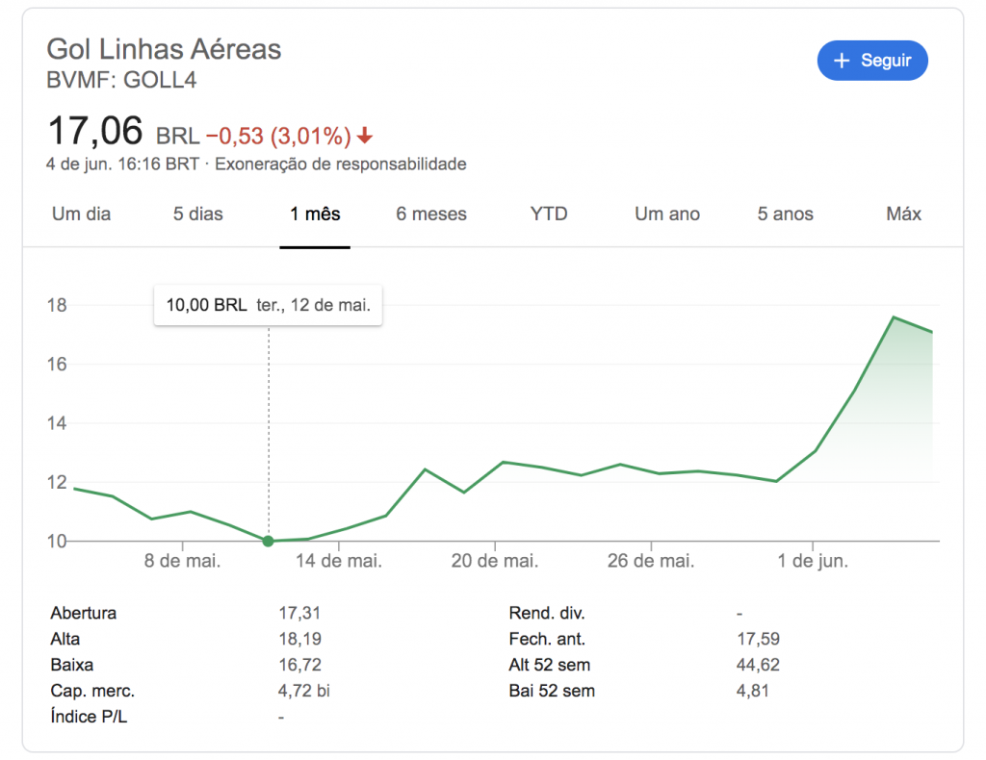
Task: Click the Índice P/L label
Action: click(89, 716)
